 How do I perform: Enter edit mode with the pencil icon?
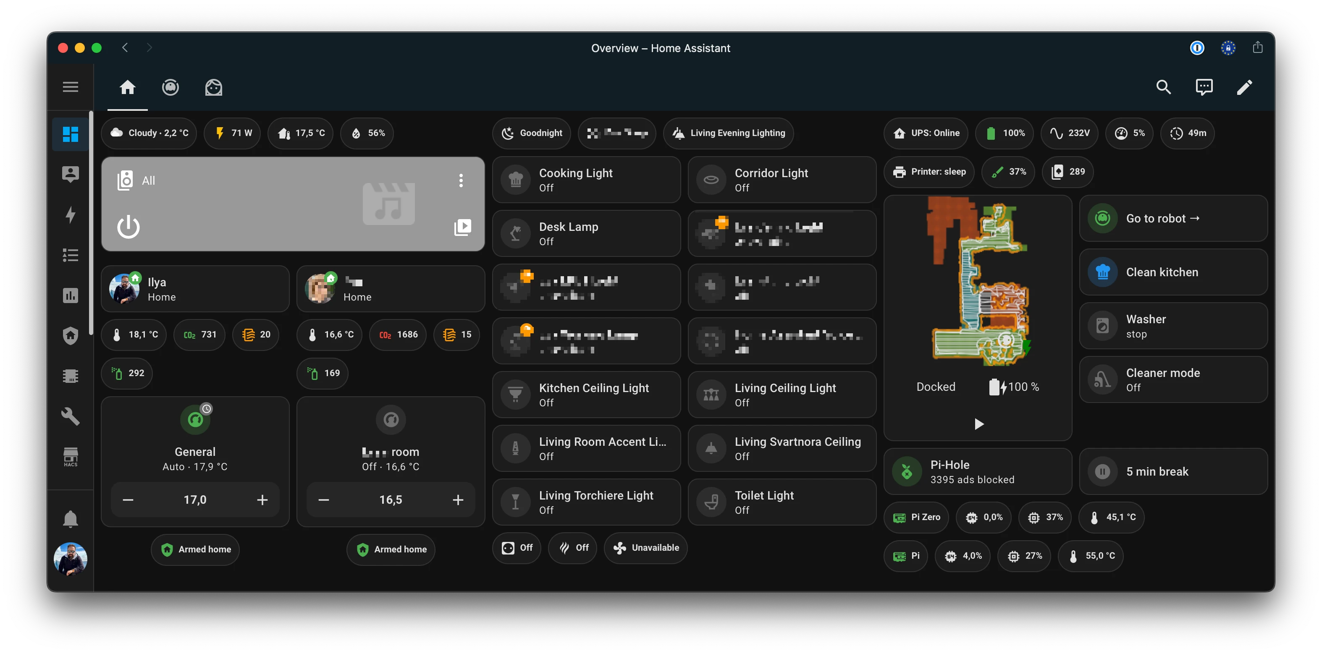point(1244,87)
